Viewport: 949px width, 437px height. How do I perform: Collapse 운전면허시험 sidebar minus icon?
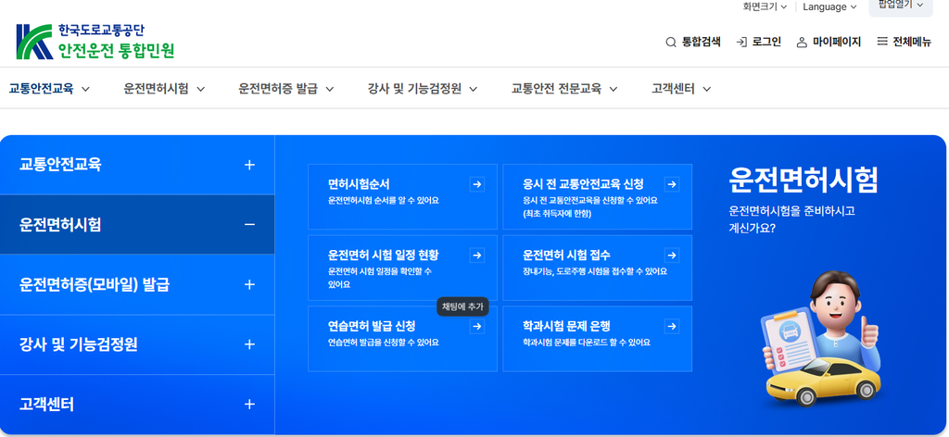pyautogui.click(x=249, y=225)
